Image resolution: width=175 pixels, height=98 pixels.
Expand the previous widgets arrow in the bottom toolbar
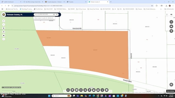tap(64, 91)
